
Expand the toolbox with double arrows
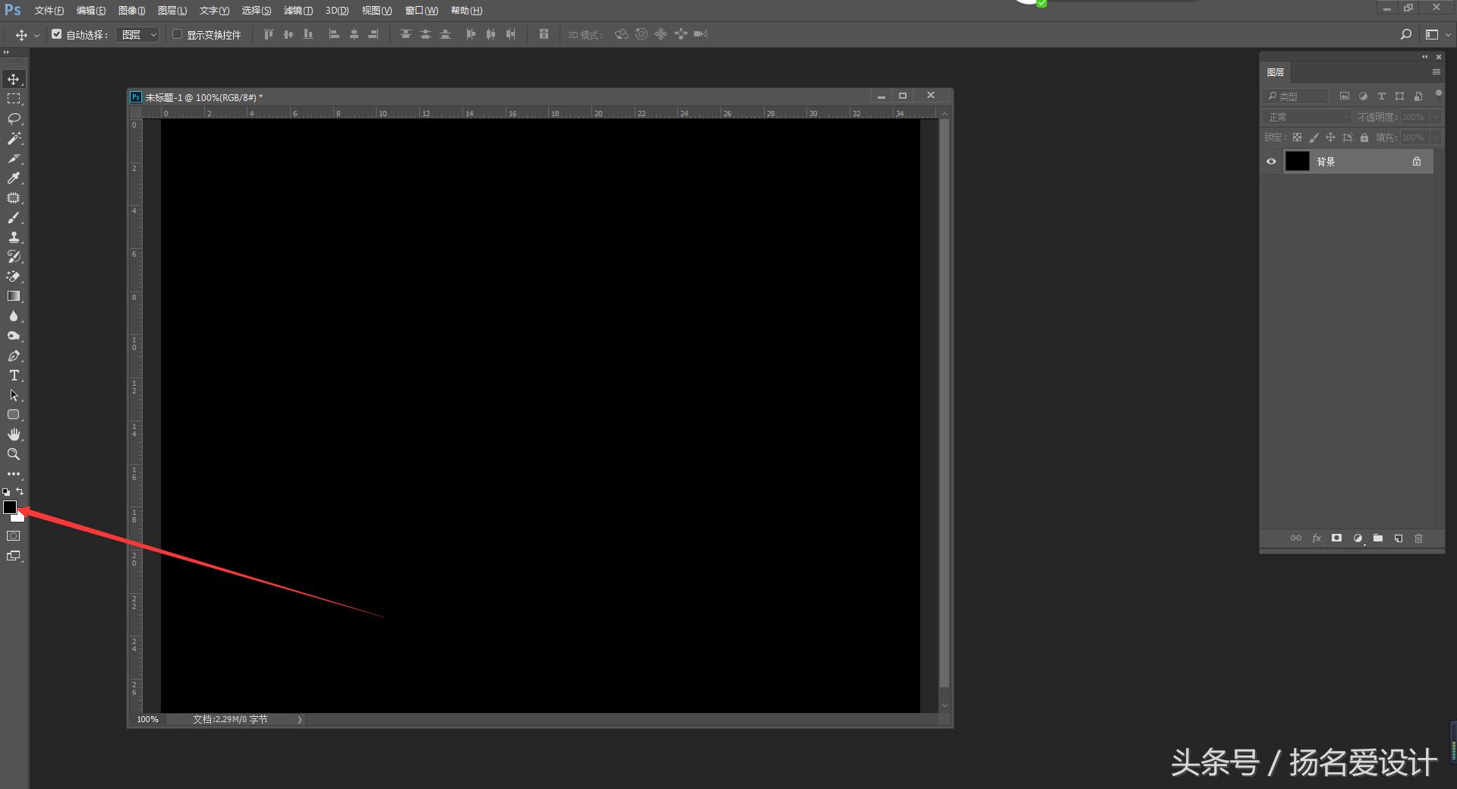click(x=7, y=52)
